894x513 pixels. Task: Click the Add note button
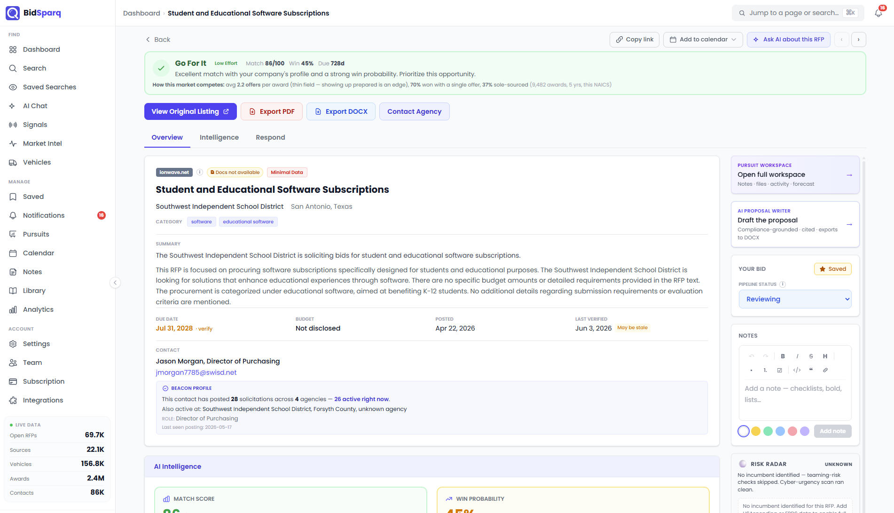click(x=832, y=431)
